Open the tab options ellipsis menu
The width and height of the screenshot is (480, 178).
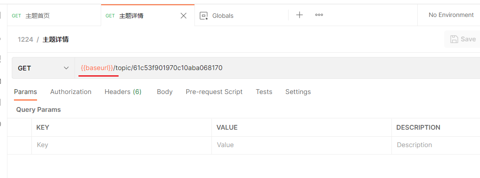[319, 15]
